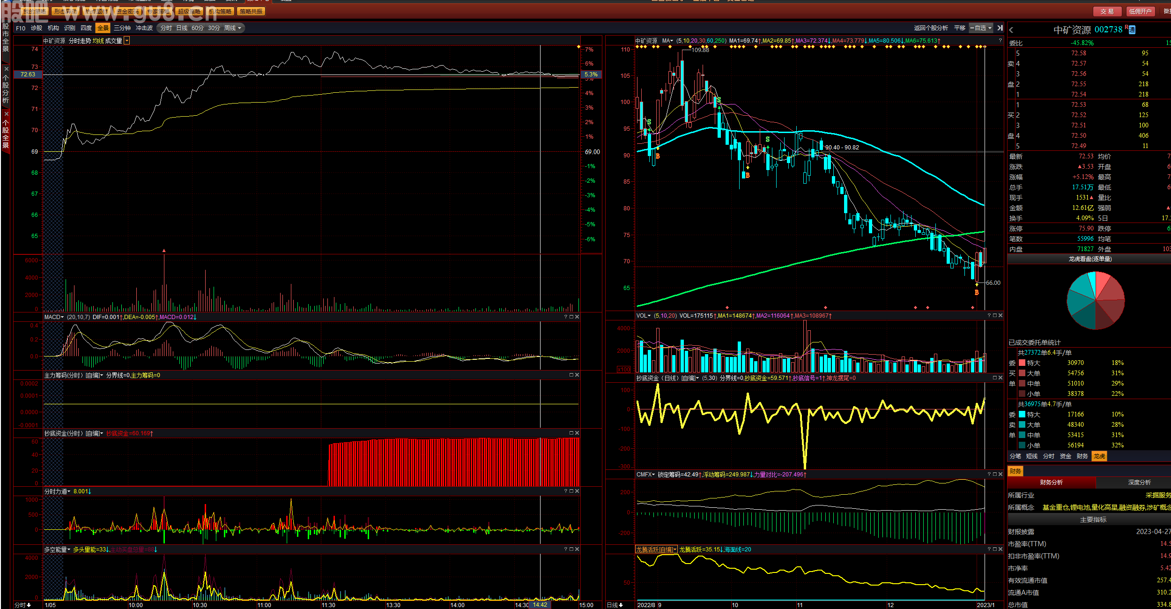Close the 个股分析 sidebar tab with its X
This screenshot has width=1171, height=609.
tap(6, 69)
